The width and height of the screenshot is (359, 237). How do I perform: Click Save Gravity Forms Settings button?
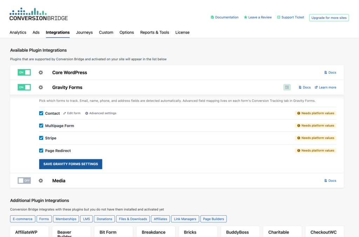(71, 164)
